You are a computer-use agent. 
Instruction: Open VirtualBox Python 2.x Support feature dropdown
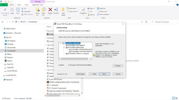pos(67,54)
